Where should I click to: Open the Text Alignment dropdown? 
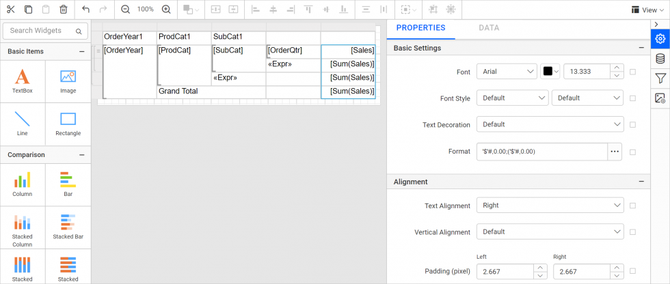[550, 205]
